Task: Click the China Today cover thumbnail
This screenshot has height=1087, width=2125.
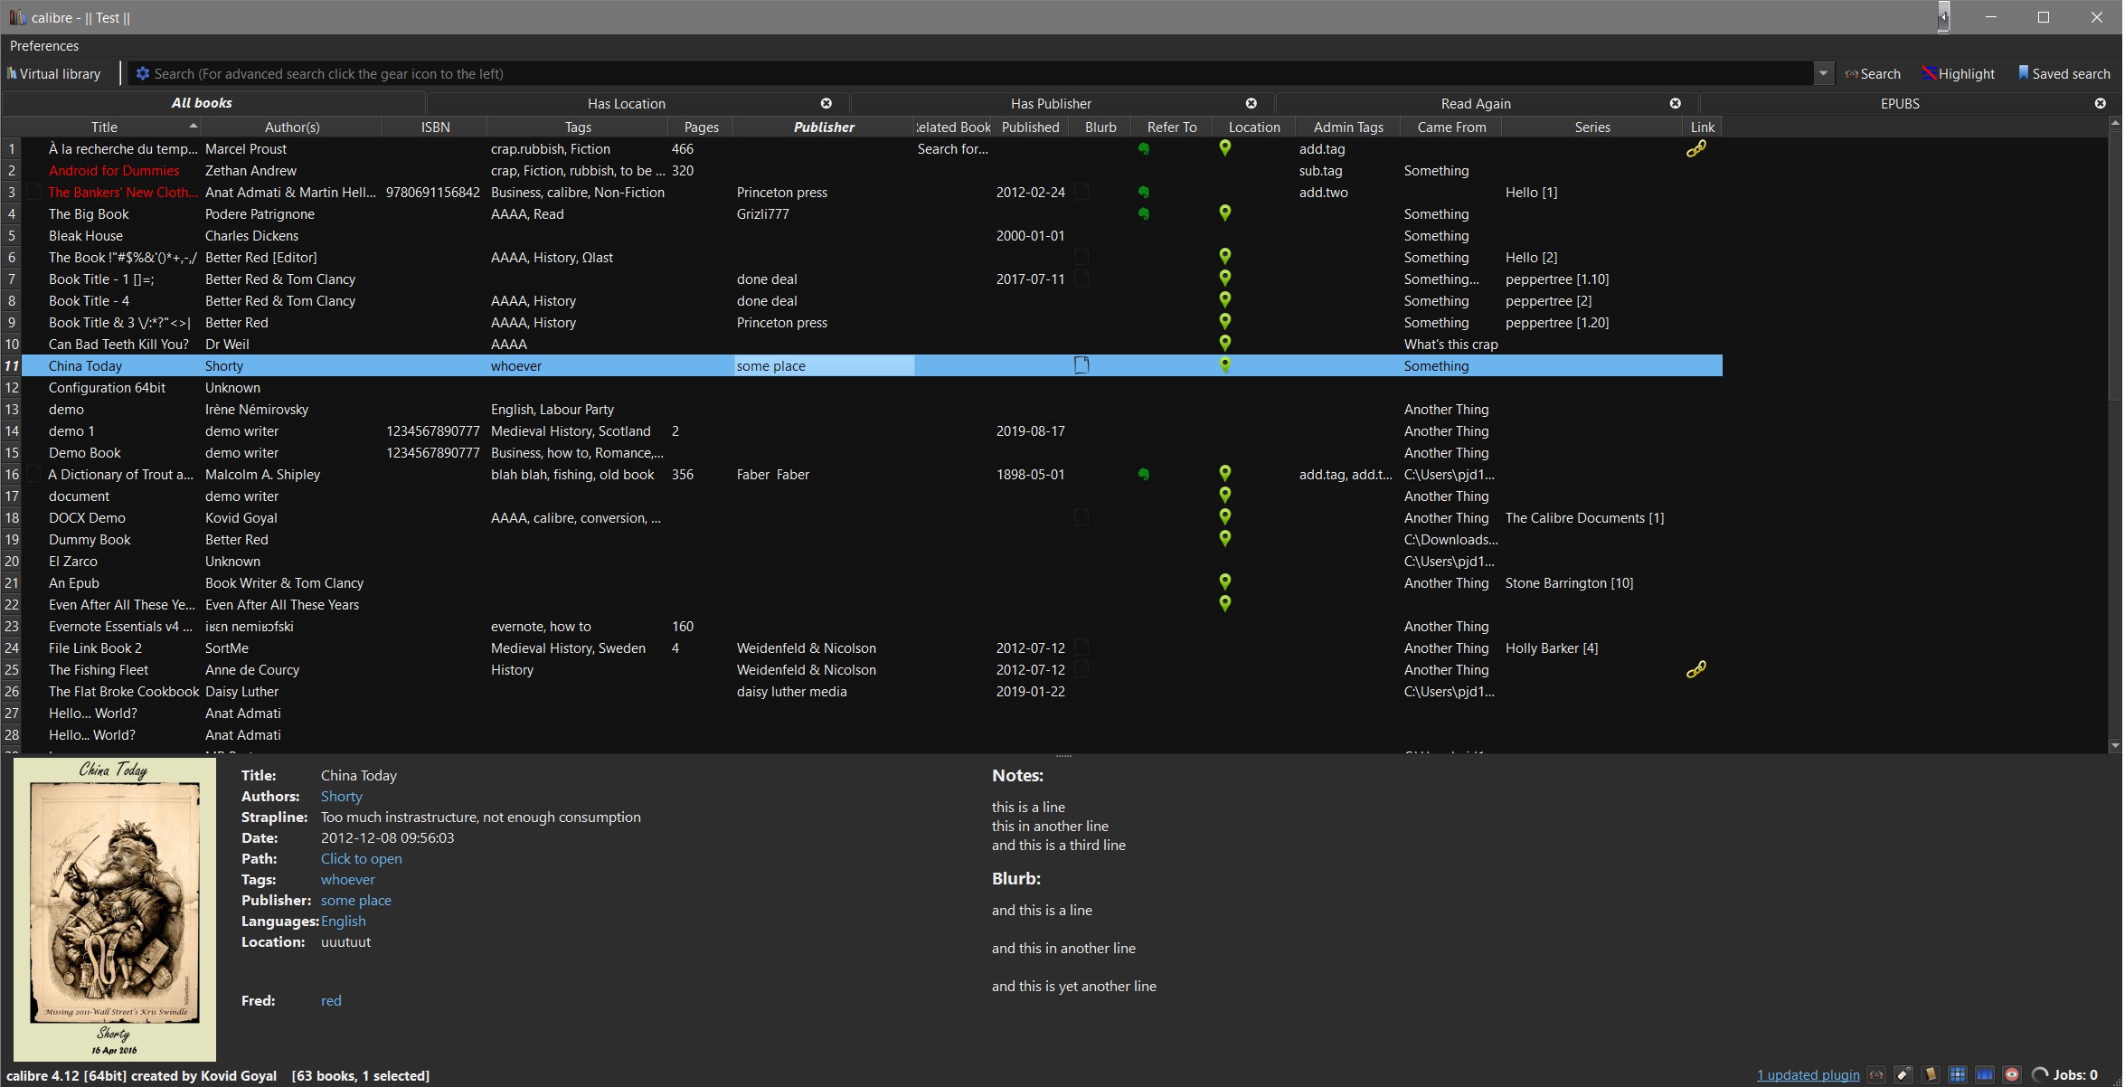Action: [x=115, y=909]
